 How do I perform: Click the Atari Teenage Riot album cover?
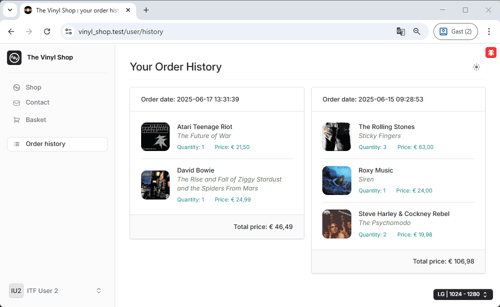tap(155, 136)
